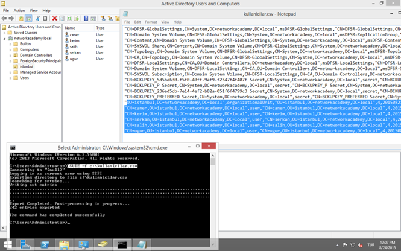This screenshot has height=251, width=401.
Task: Select user salih in the list
Action: coord(74,46)
